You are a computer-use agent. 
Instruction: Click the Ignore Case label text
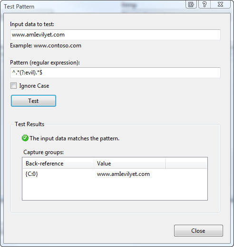click(34, 86)
